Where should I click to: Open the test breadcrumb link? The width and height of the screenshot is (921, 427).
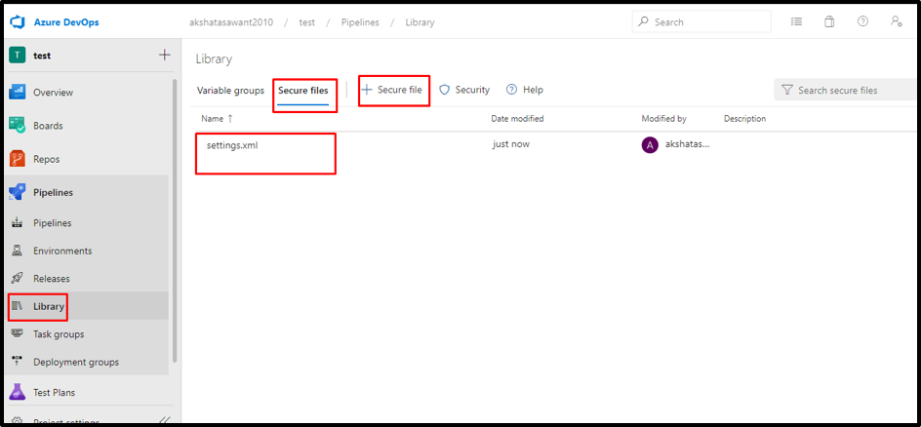click(x=307, y=22)
